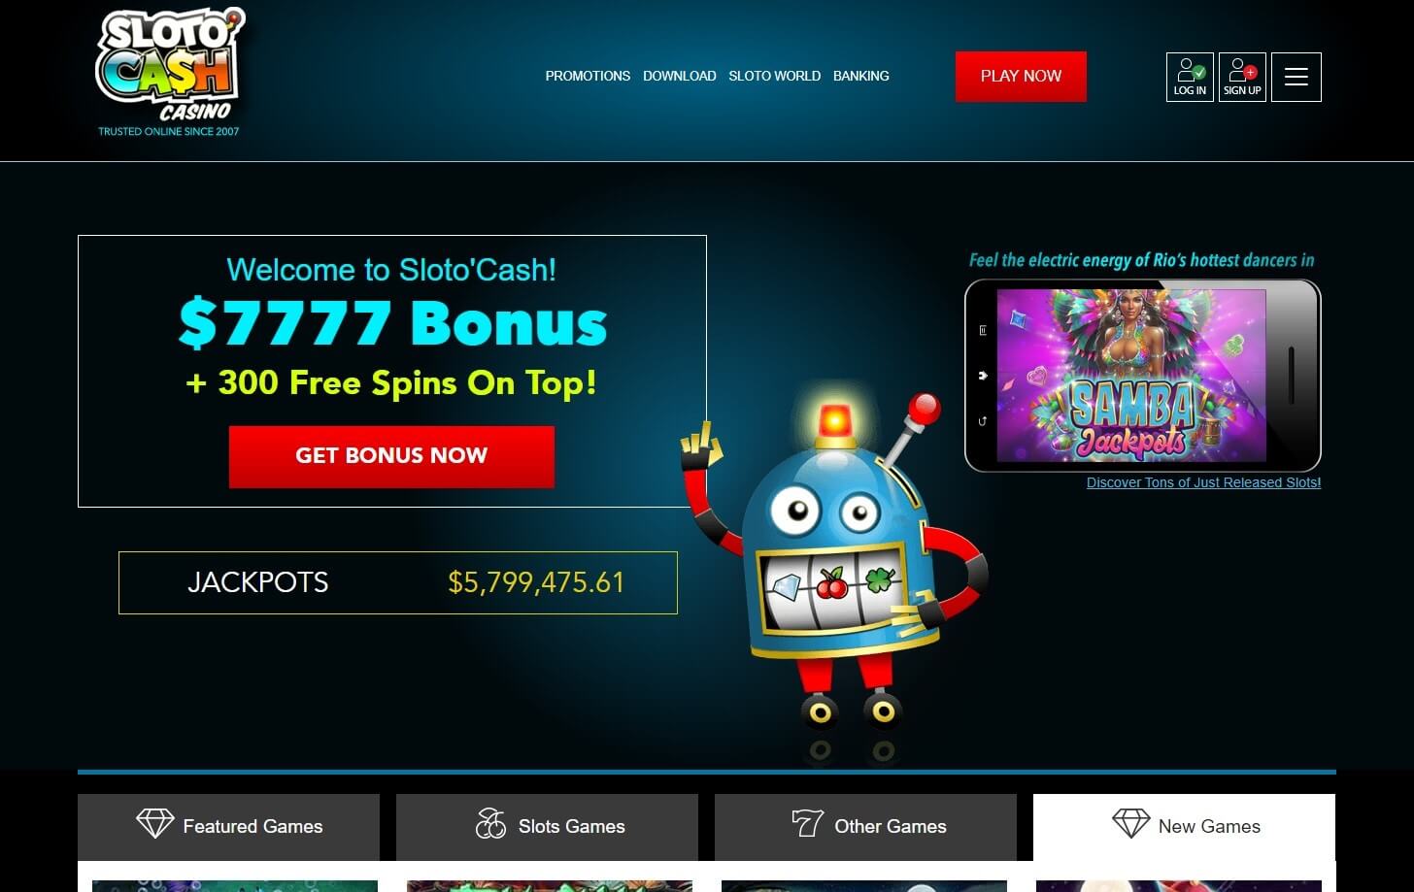Switch to the Slots Games tab

pyautogui.click(x=547, y=827)
